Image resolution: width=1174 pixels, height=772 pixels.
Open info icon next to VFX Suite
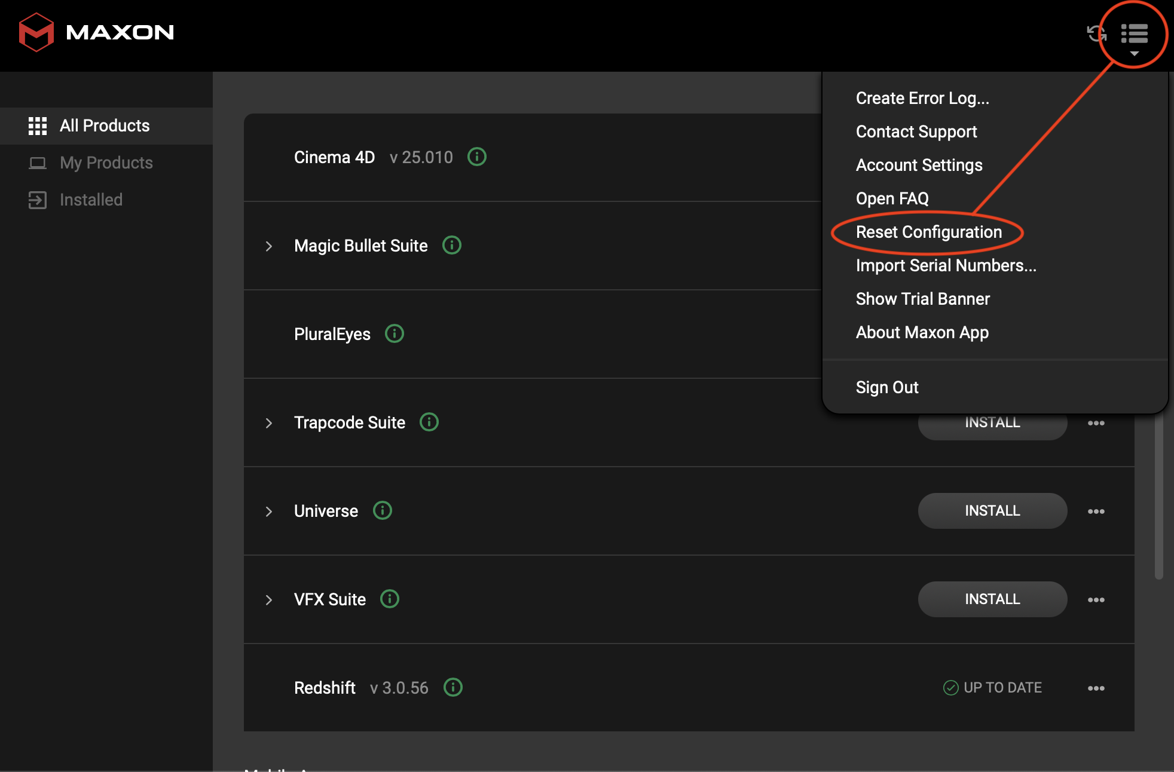[x=390, y=599]
